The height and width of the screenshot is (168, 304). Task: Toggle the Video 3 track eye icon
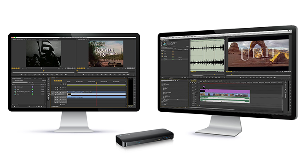point(56,87)
